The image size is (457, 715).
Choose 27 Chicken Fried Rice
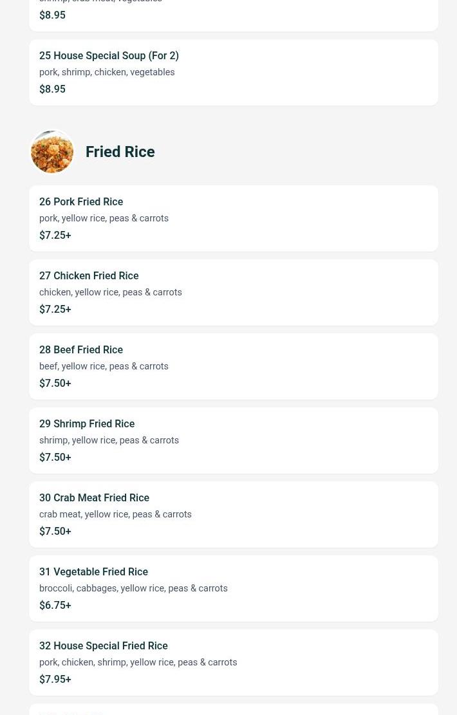coord(89,276)
